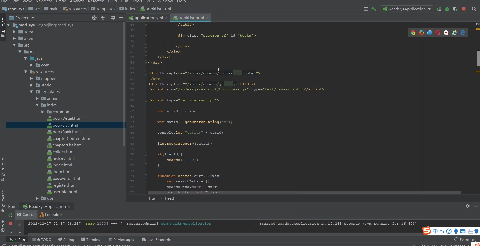Open the Terminal tool window

tap(91, 239)
